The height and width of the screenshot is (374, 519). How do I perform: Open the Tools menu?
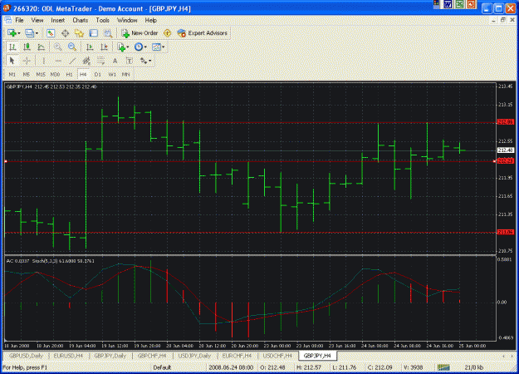click(x=103, y=20)
